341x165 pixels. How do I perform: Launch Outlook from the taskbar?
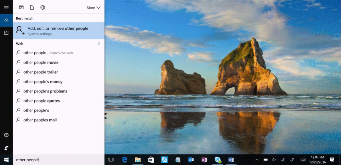191,160
